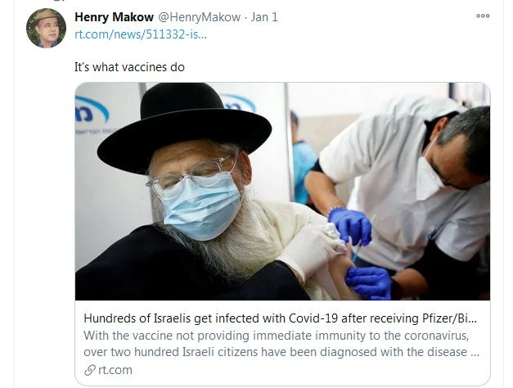Screen dimensions: 513x388
Task: Open the vaccination photo preview thumbnail
Action: click(x=282, y=192)
